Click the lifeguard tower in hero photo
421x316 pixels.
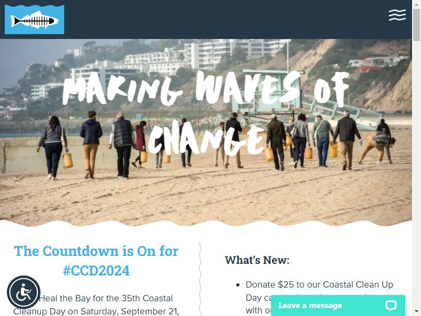pos(268,91)
